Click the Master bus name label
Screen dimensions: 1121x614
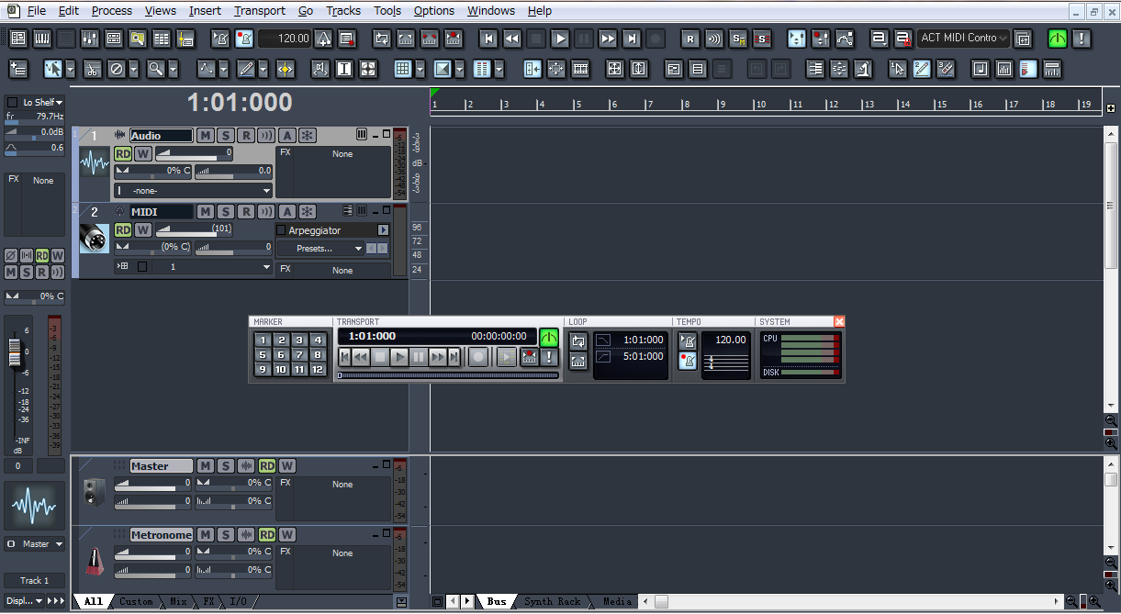point(162,466)
